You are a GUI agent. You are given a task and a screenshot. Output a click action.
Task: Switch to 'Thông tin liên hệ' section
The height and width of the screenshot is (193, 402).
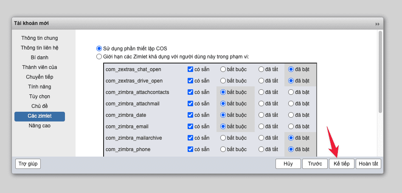39,48
